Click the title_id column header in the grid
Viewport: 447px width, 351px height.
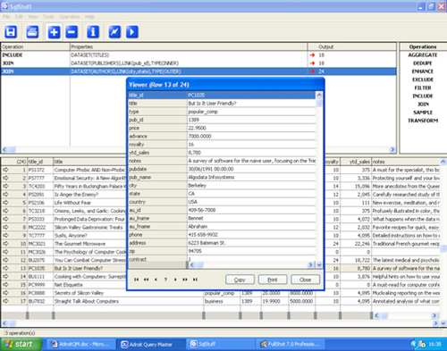tap(40, 162)
